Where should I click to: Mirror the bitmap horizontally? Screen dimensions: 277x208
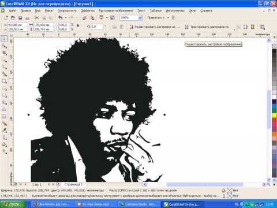tap(115, 27)
